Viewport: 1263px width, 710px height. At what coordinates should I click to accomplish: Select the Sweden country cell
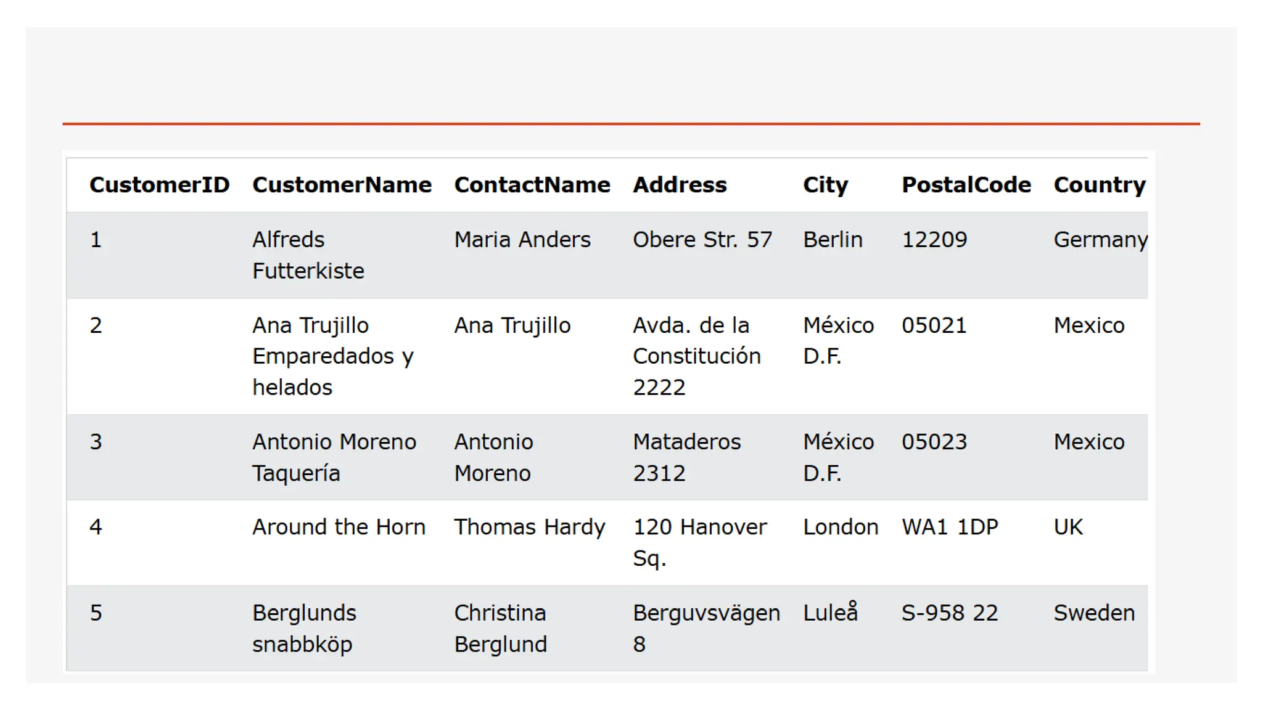[x=1093, y=613]
